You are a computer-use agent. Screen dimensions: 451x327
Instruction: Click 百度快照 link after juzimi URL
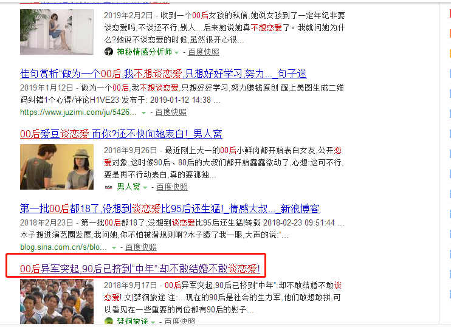[x=171, y=112]
